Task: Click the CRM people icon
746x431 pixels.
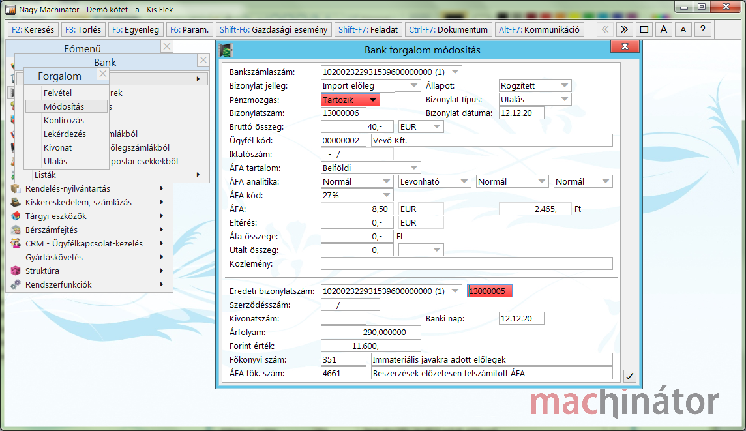Action: pos(16,244)
